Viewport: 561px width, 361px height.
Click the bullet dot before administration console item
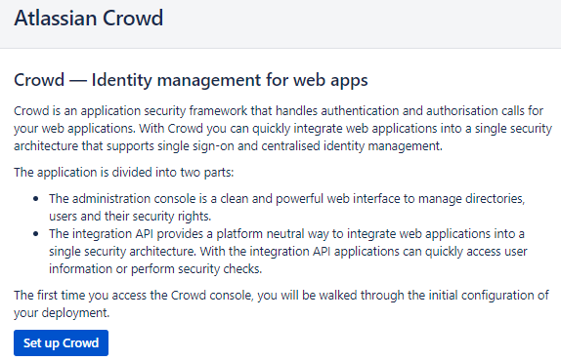point(36,198)
